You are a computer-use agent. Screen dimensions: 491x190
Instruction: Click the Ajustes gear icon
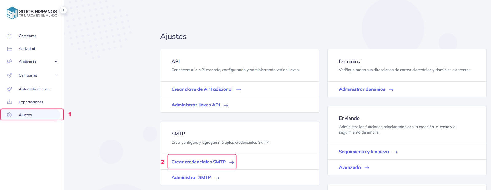10,115
